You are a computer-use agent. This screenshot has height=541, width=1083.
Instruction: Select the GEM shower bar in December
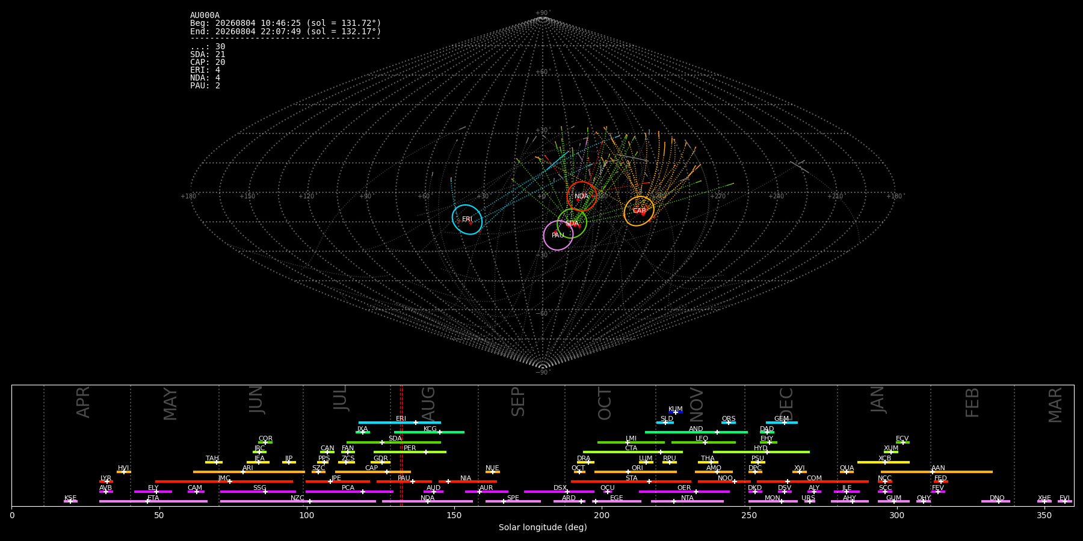tap(782, 423)
